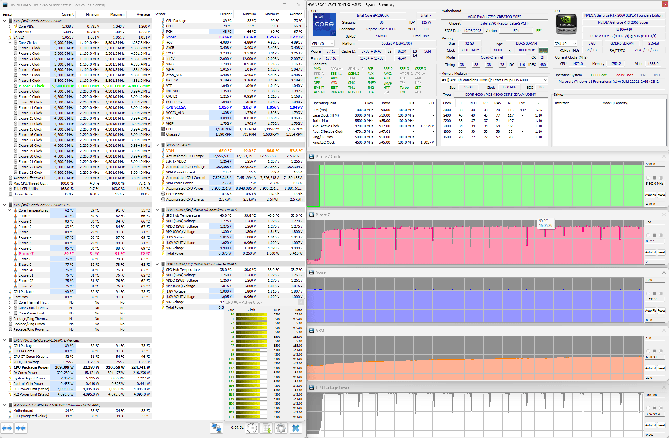The width and height of the screenshot is (669, 438).
Task: Collapse the ASUS EC: ASUS sensor group
Action: point(157,145)
